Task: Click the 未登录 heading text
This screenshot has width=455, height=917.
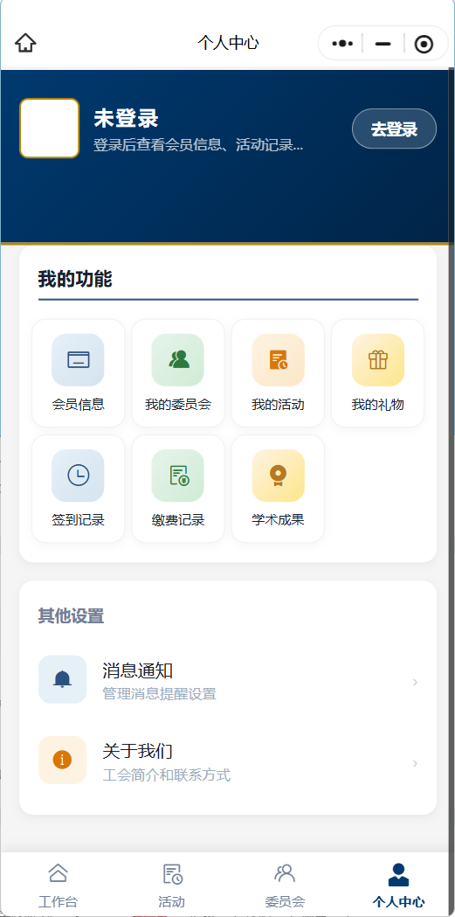Action: click(x=126, y=119)
